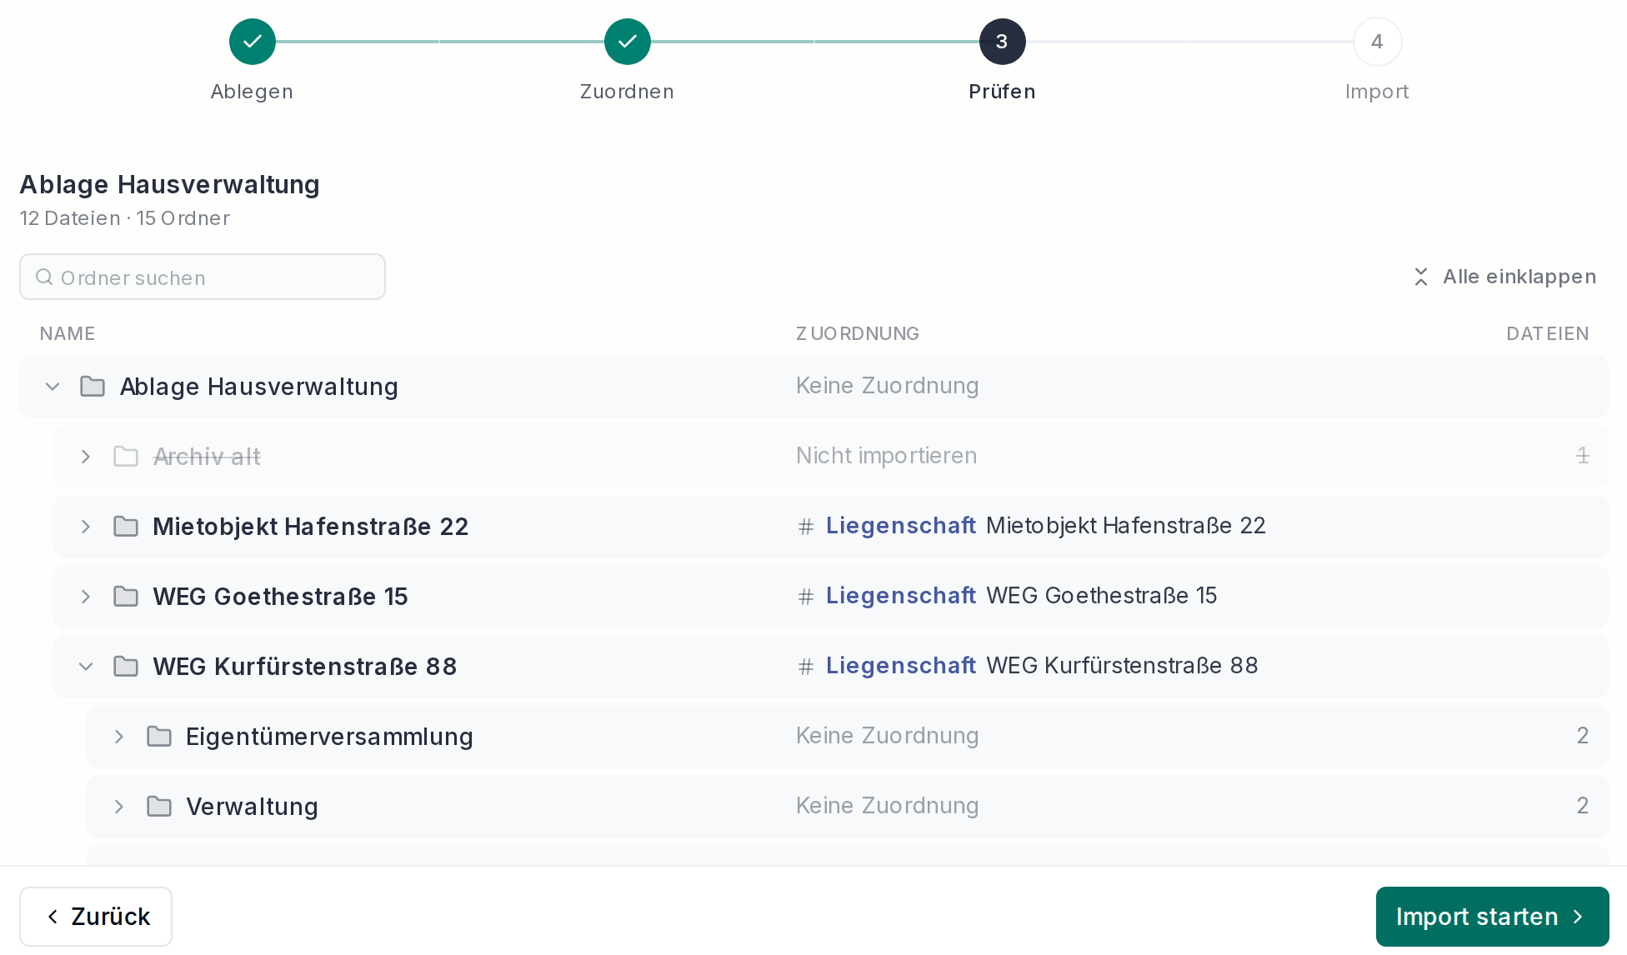Click folder icon of Eigentümerversammlung
The image size is (1627, 955).
pyautogui.click(x=159, y=737)
